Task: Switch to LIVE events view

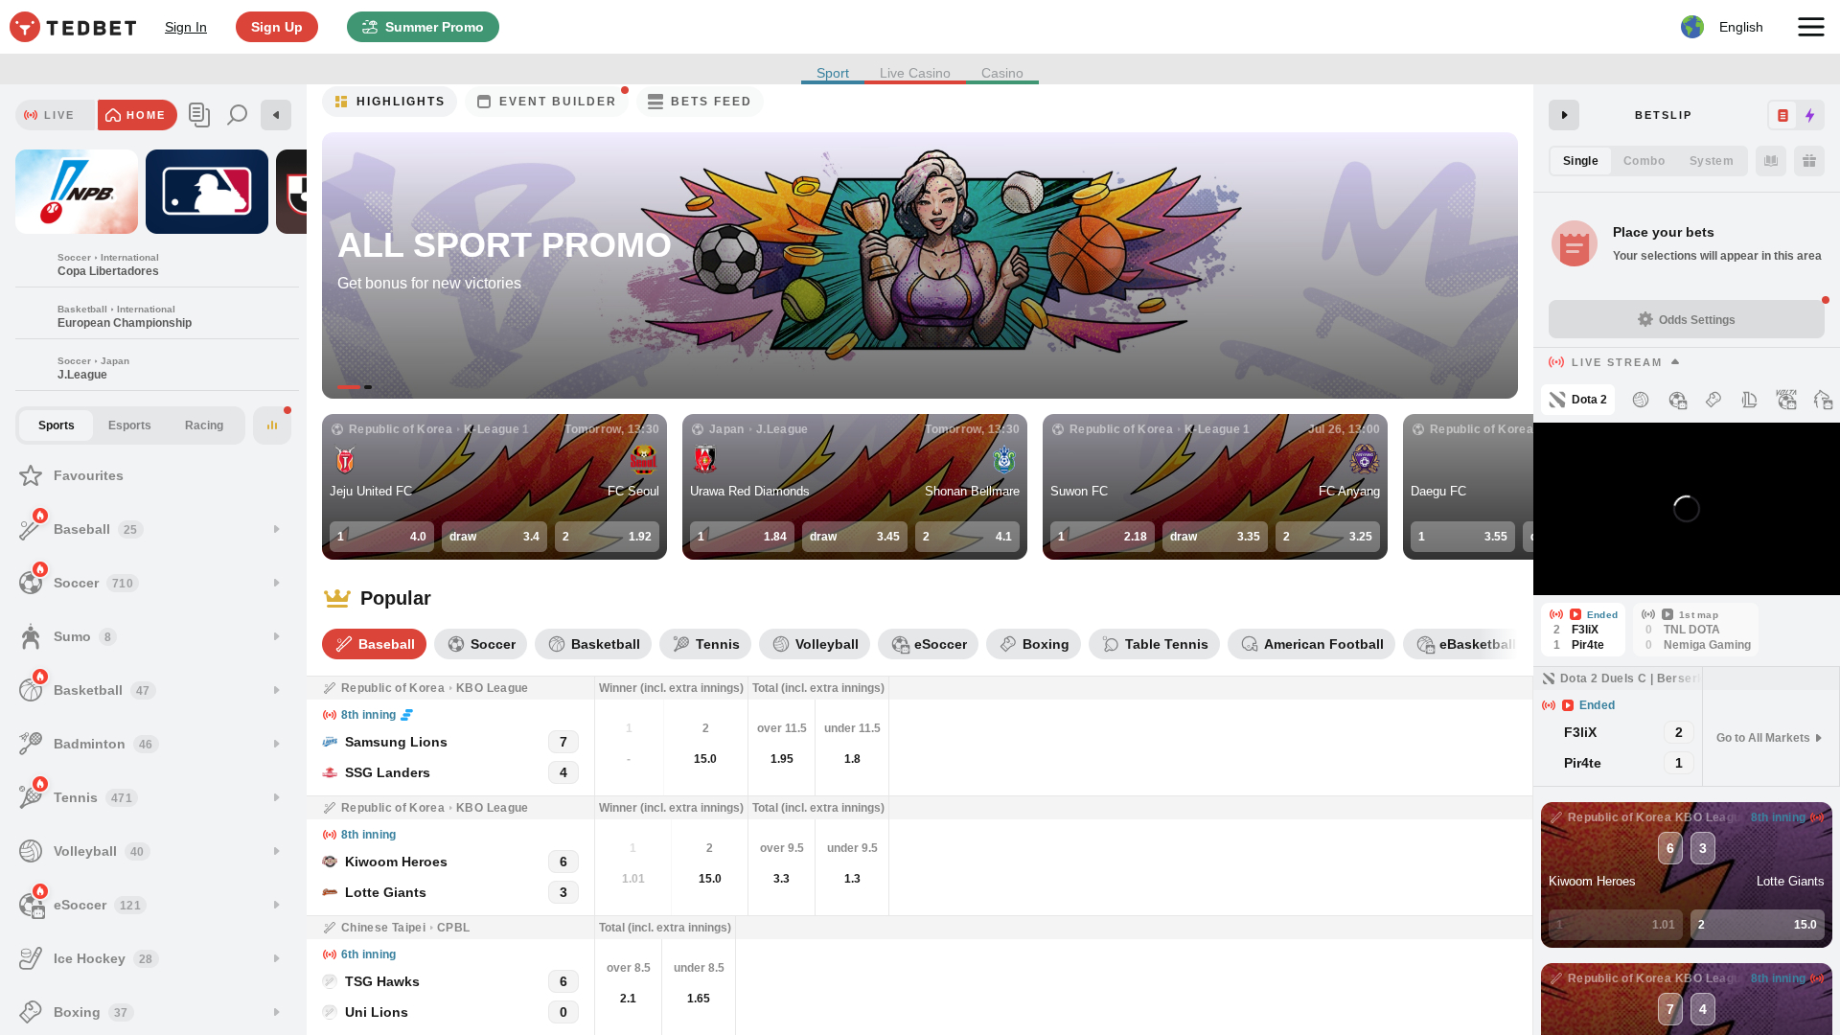Action: pyautogui.click(x=55, y=114)
